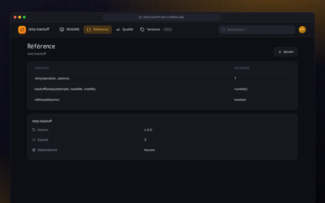Click the README book icon
Screen dimensions: 325x203
62,29
